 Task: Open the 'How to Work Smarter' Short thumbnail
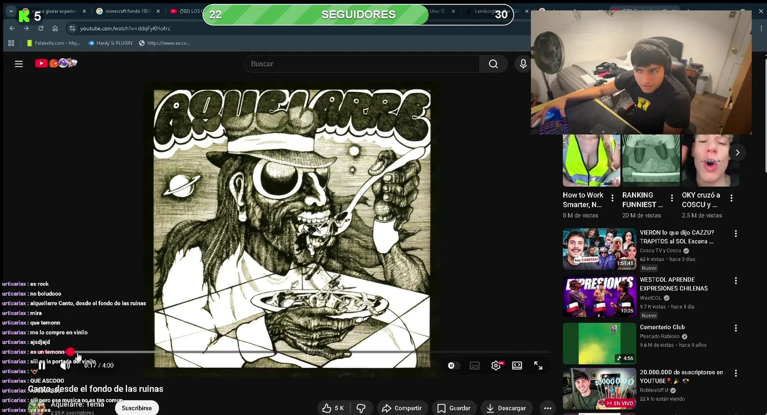click(592, 161)
